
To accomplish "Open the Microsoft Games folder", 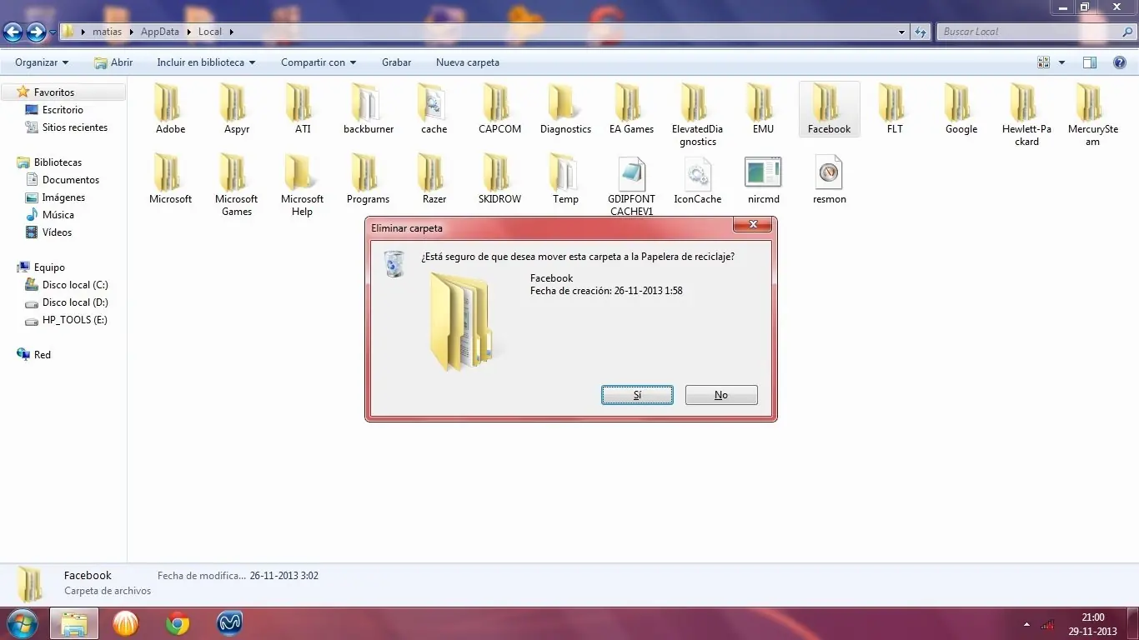I will [x=237, y=185].
